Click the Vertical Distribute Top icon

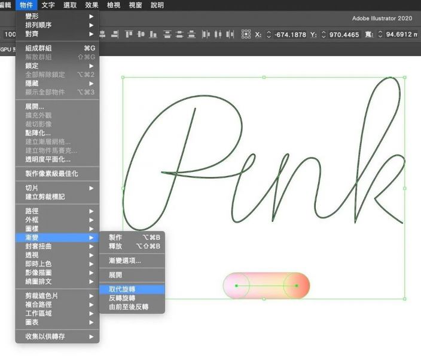167,35
